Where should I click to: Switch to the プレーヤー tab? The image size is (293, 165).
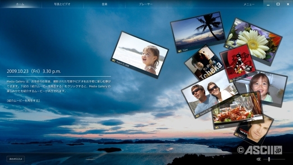[x=146, y=4]
